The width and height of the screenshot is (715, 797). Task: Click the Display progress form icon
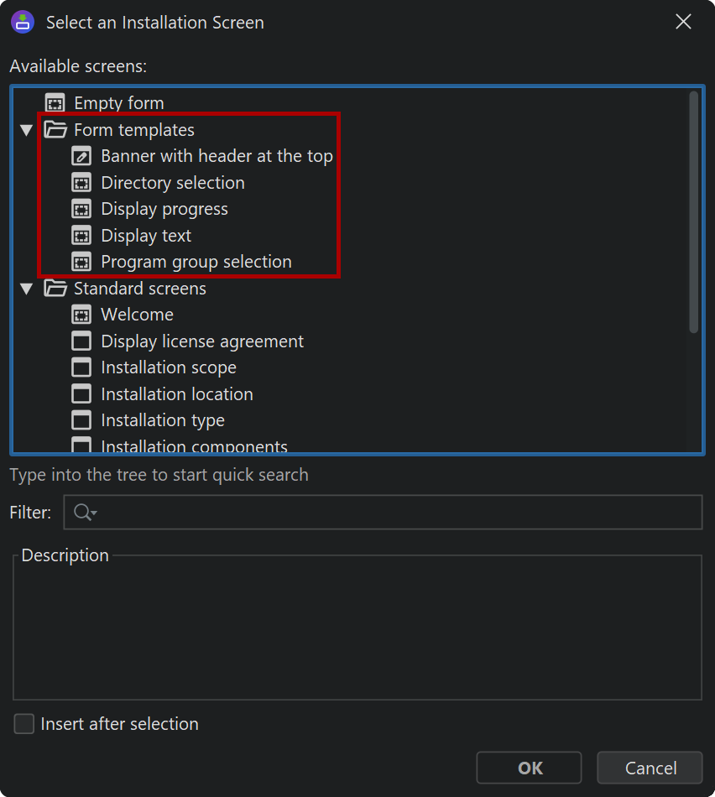pos(81,209)
